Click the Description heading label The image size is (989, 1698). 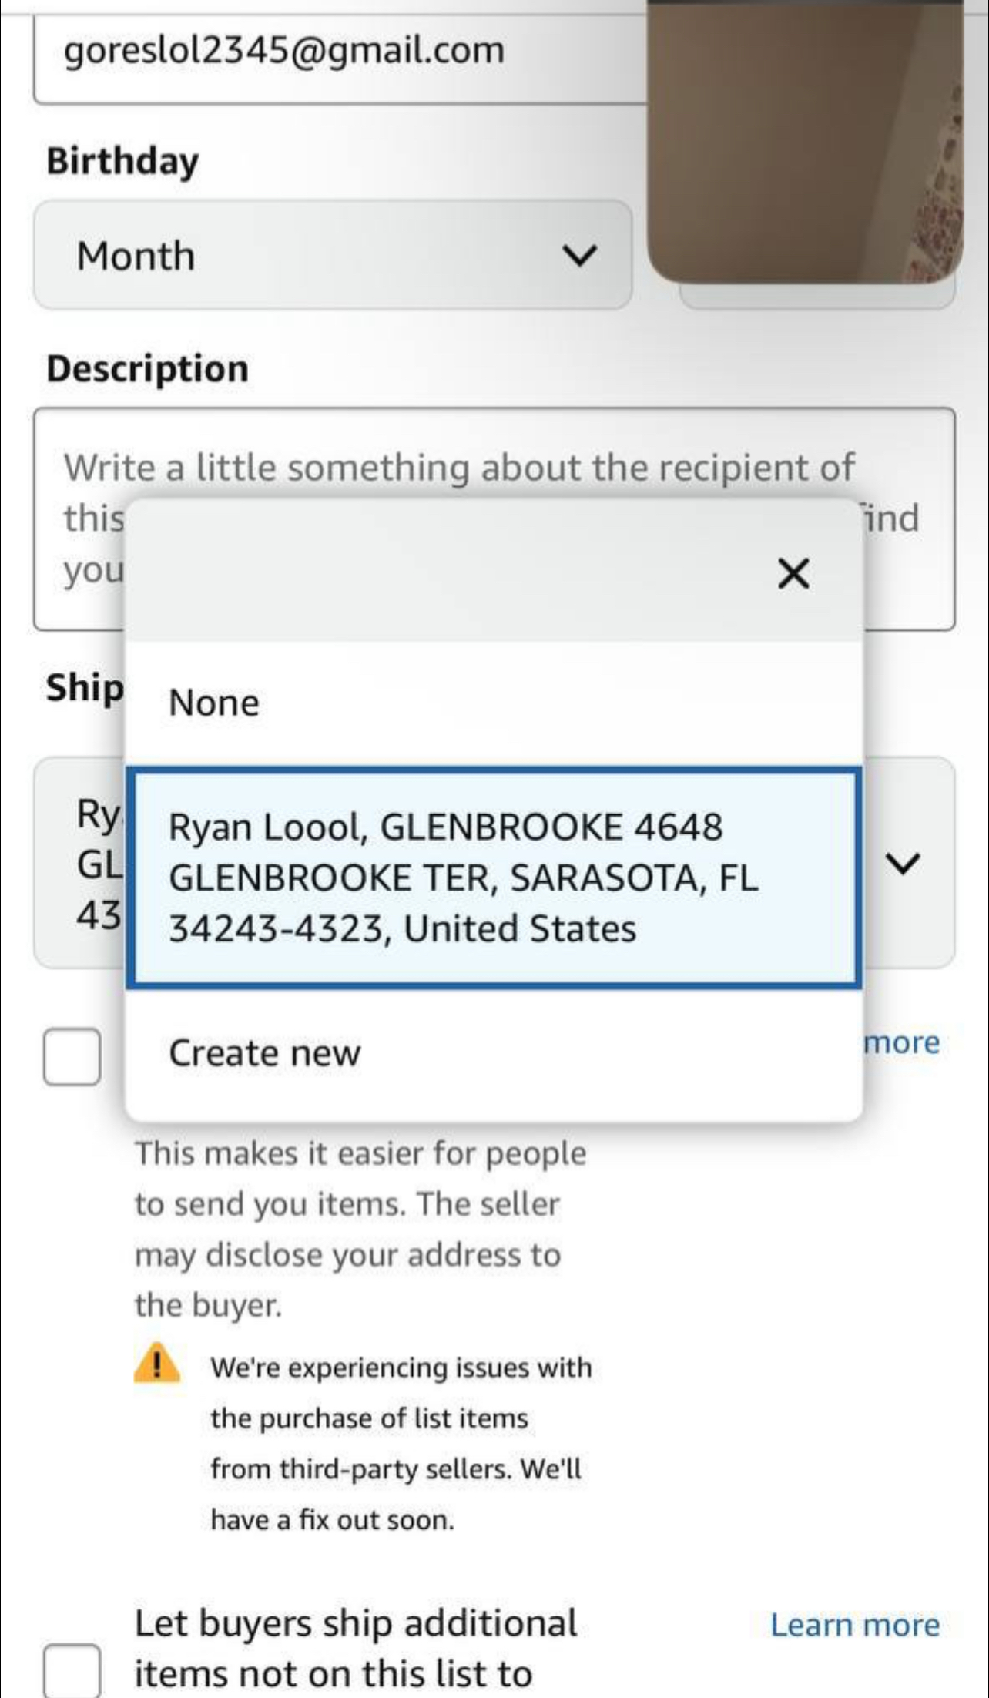(148, 368)
